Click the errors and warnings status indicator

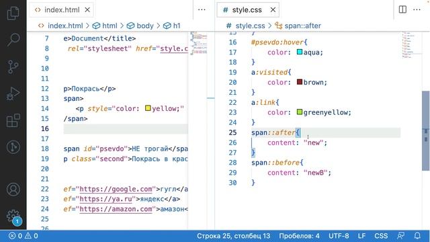24,236
